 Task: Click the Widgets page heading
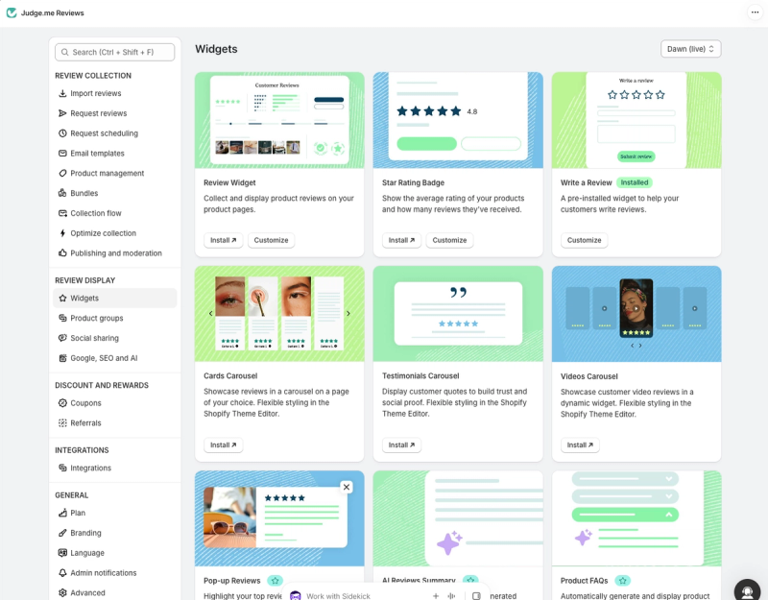(216, 49)
